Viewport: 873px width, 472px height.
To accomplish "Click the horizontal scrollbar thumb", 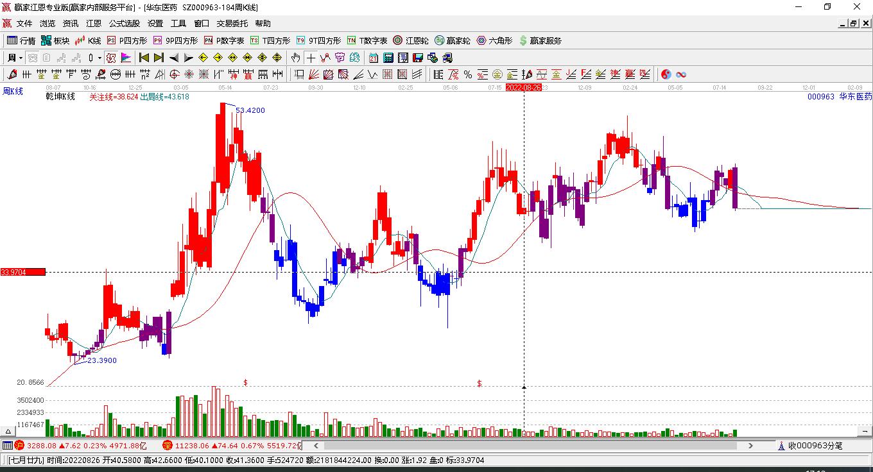I will click(x=531, y=445).
